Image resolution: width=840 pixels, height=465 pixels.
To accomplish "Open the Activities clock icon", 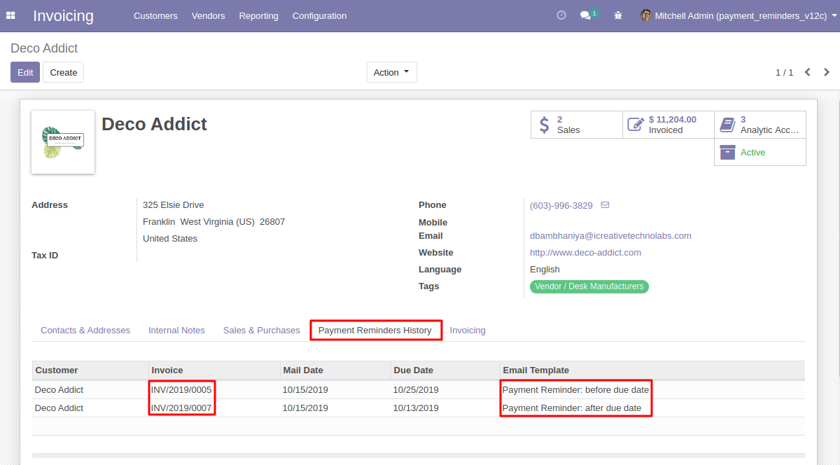I will point(561,15).
